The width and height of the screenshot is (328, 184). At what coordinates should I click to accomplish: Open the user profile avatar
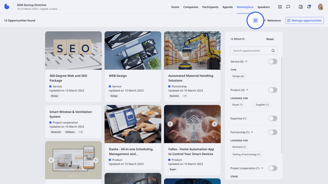coord(320,7)
